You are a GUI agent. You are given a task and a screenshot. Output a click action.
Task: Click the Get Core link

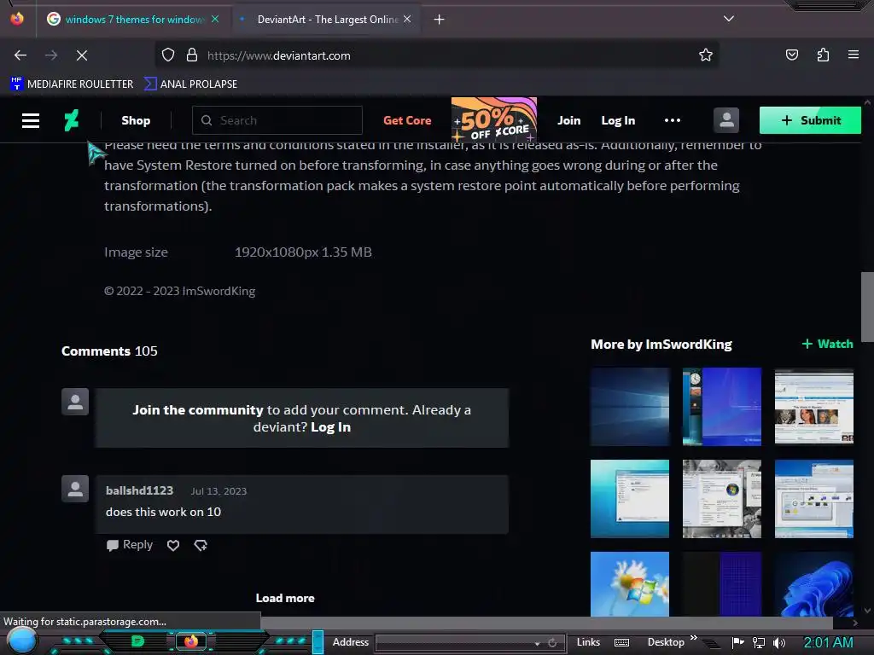click(x=407, y=120)
